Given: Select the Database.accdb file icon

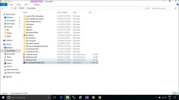Looking at the screenshot, I should pos(24,57).
